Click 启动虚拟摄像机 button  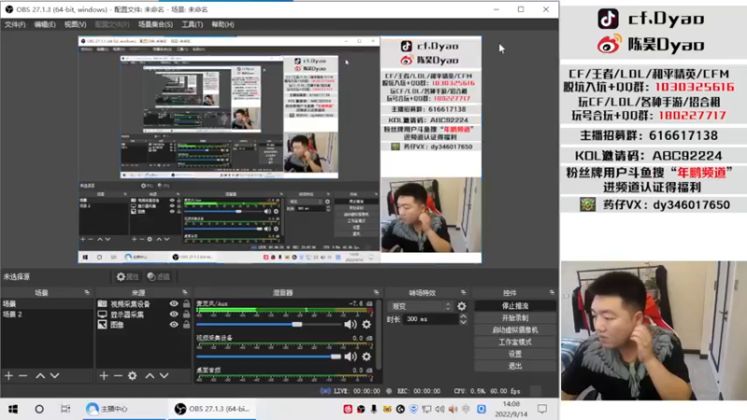[515, 329]
